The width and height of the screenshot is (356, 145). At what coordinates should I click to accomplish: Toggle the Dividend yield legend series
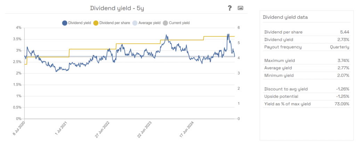click(x=76, y=23)
